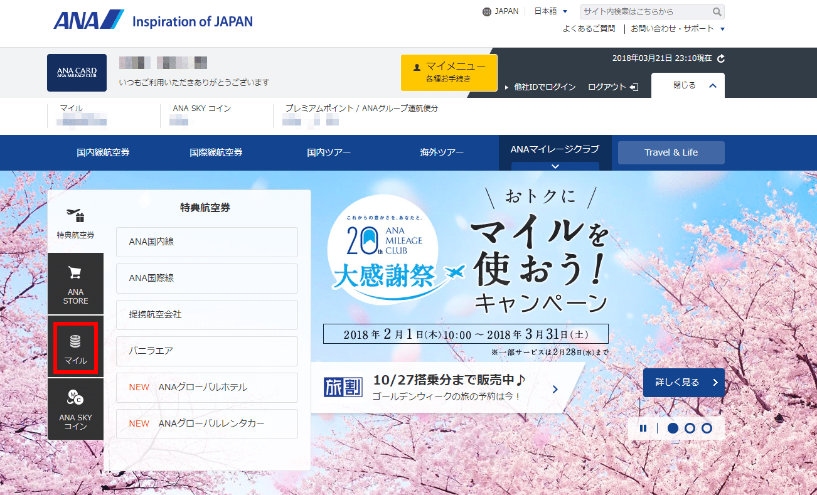This screenshot has width=817, height=495.
Task: Open the 国内線航空券 menu
Action: 104,152
